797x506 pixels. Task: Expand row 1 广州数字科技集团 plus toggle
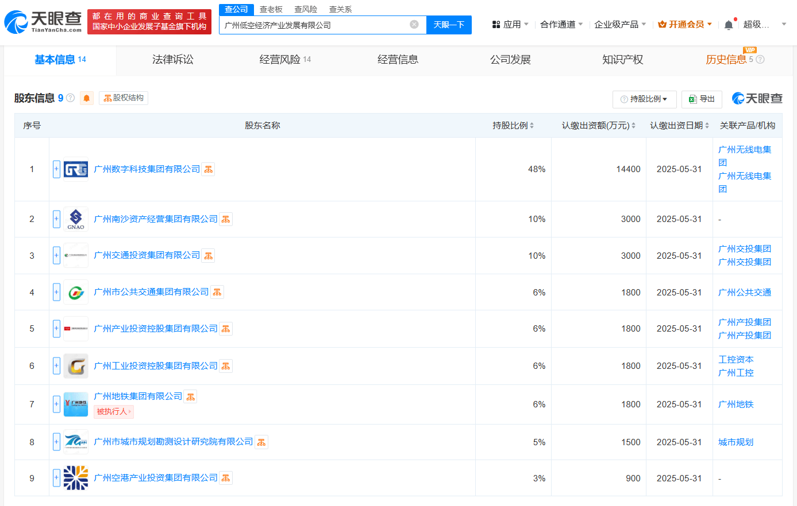[x=56, y=169]
